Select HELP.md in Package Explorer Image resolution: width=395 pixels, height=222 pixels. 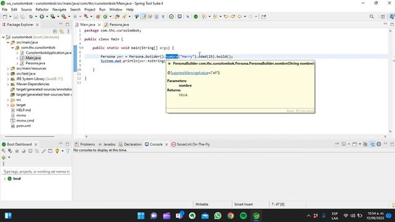pyautogui.click(x=21, y=110)
